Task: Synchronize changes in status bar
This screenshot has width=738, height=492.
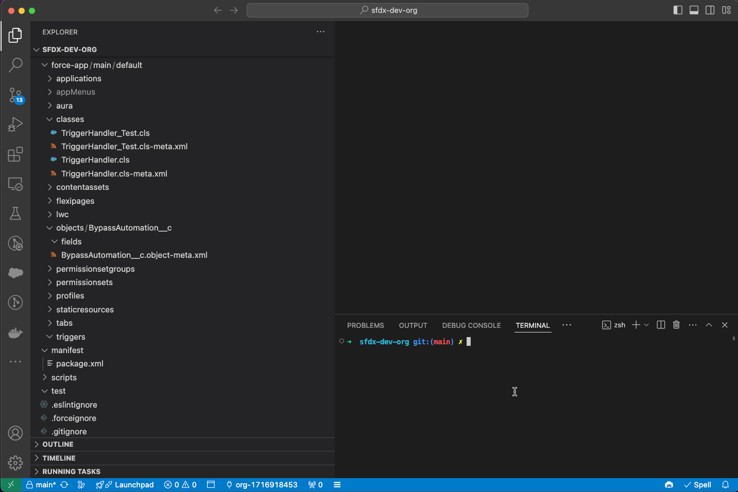Action: click(64, 485)
